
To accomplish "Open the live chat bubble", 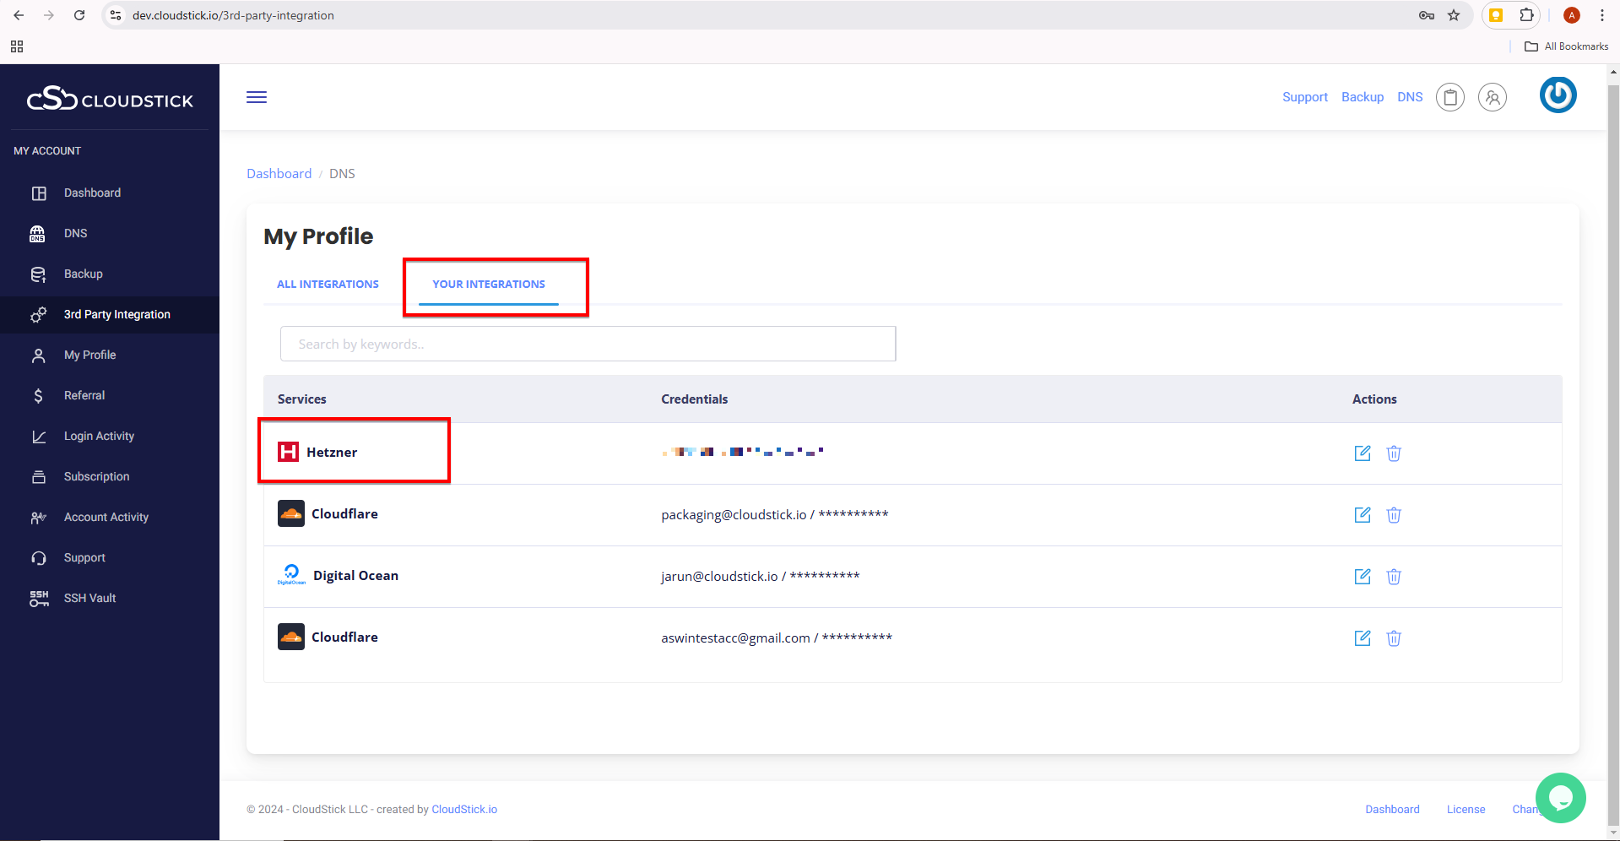I will point(1560,797).
